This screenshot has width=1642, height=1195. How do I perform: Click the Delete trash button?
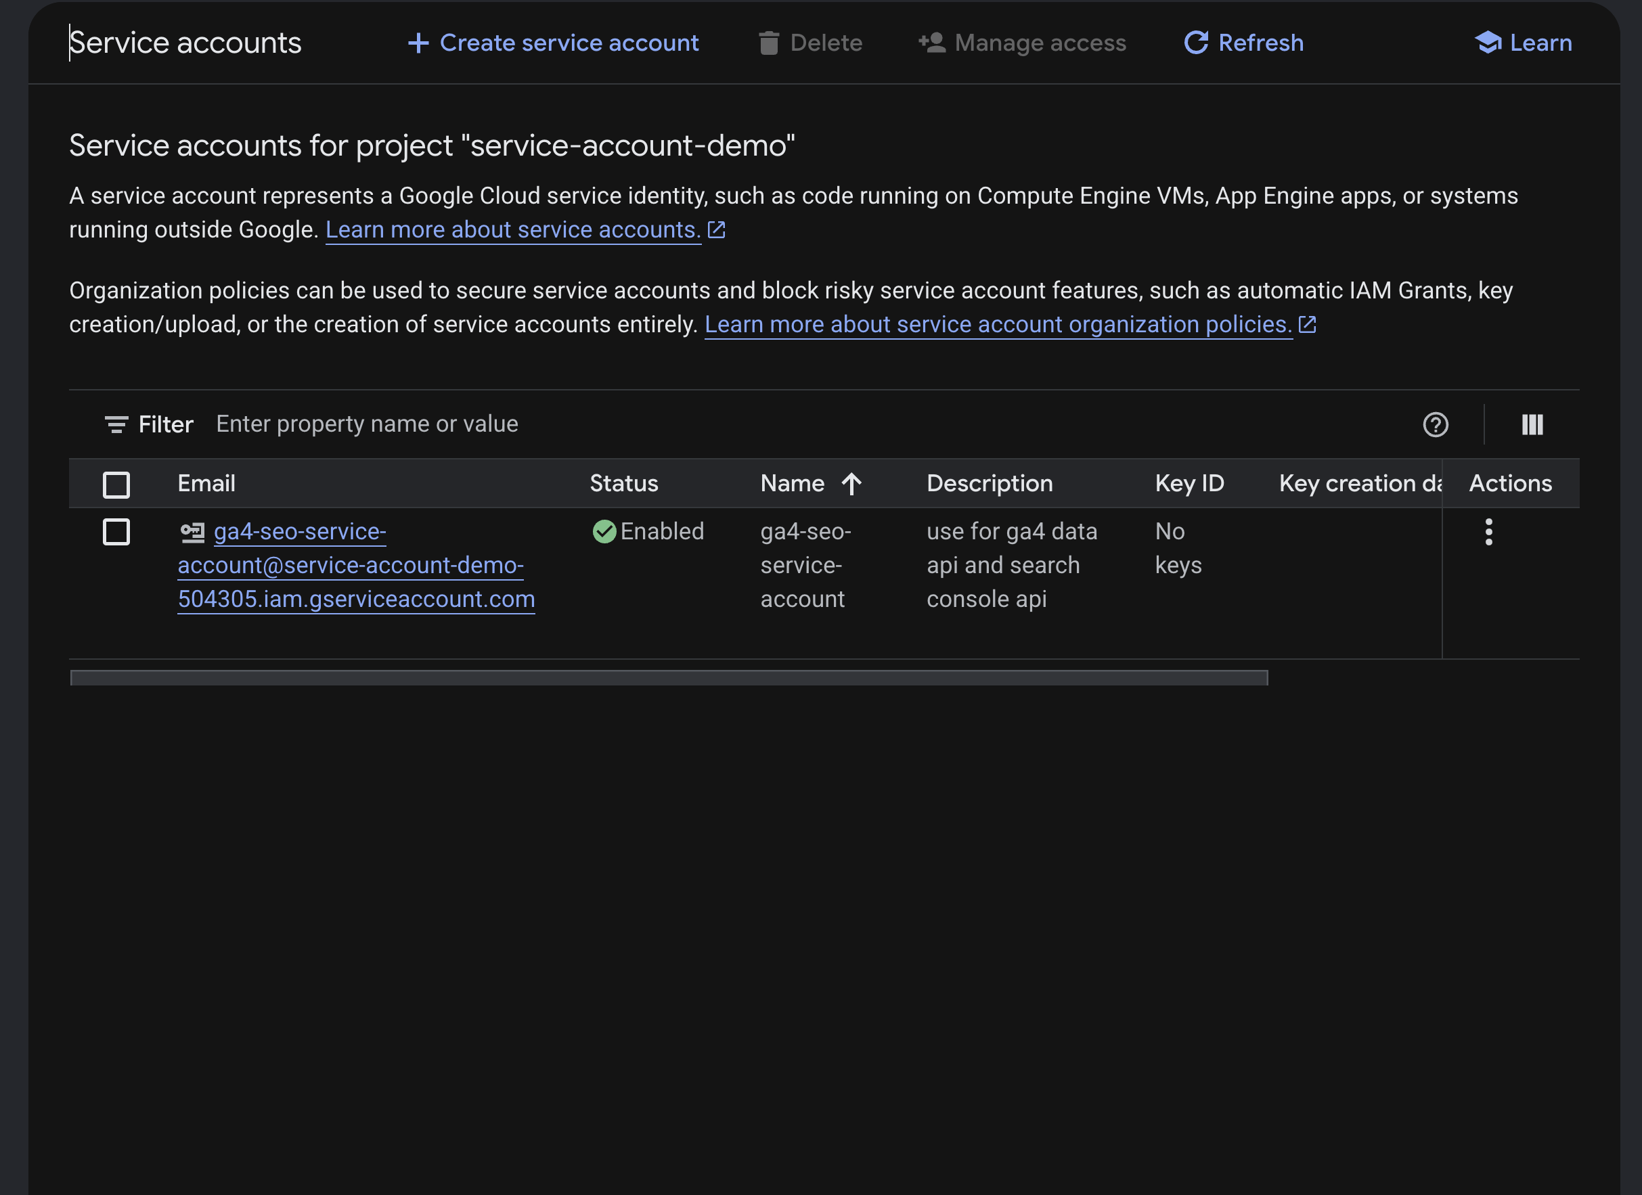coord(810,43)
